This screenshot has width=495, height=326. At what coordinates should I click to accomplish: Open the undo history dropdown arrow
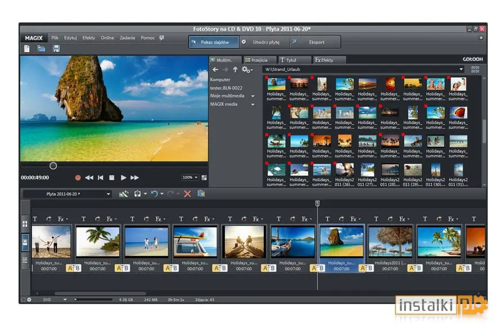162,194
